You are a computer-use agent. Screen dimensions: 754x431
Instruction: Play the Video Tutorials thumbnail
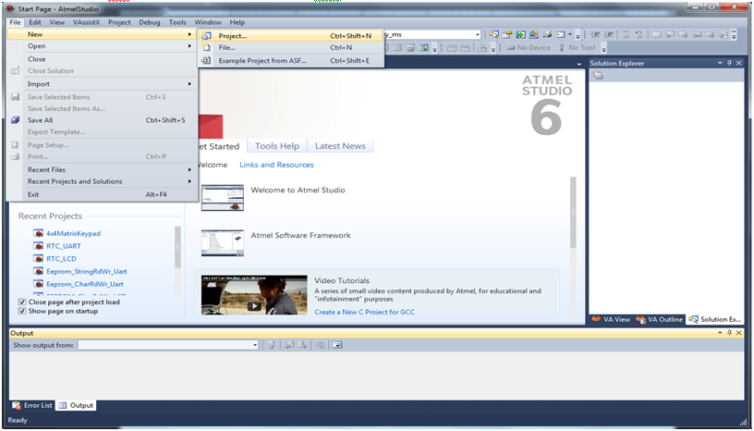(254, 295)
